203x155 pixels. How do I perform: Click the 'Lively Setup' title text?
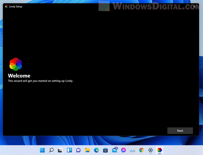16,7
